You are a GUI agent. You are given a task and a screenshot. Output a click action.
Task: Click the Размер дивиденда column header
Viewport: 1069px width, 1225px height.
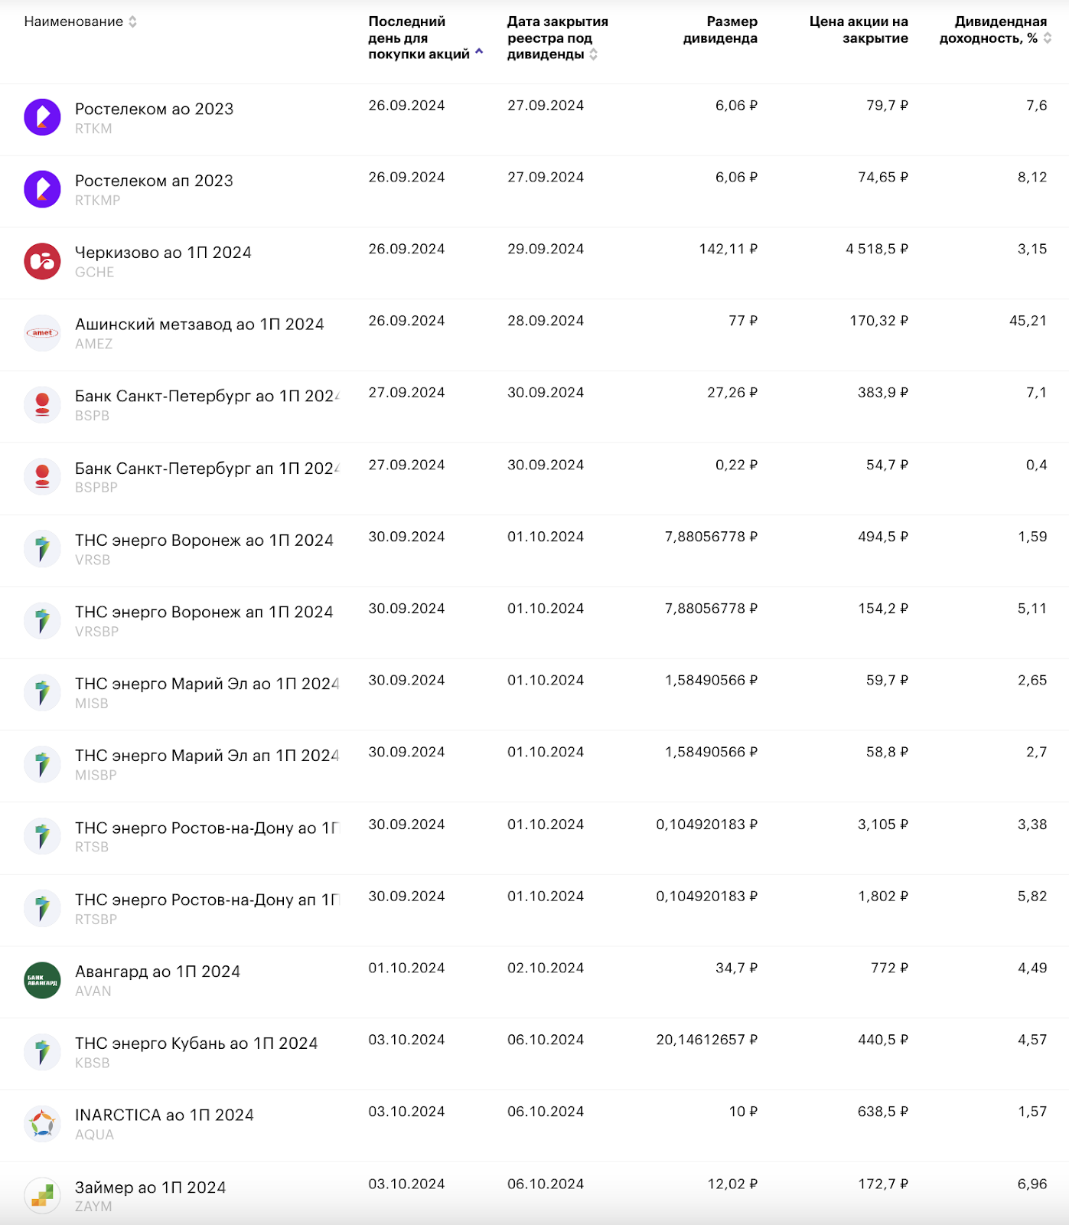coord(720,30)
